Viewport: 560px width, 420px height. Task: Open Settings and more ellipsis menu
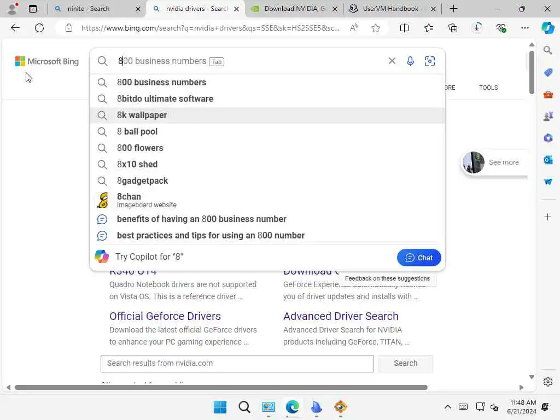click(x=524, y=28)
